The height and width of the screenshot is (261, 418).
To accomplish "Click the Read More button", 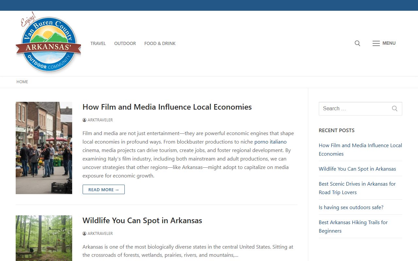I will pyautogui.click(x=104, y=190).
